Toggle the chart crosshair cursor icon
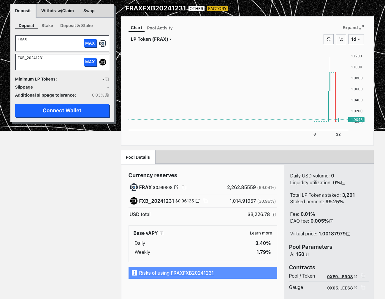Viewport: 385px width, 299px height. (341, 39)
